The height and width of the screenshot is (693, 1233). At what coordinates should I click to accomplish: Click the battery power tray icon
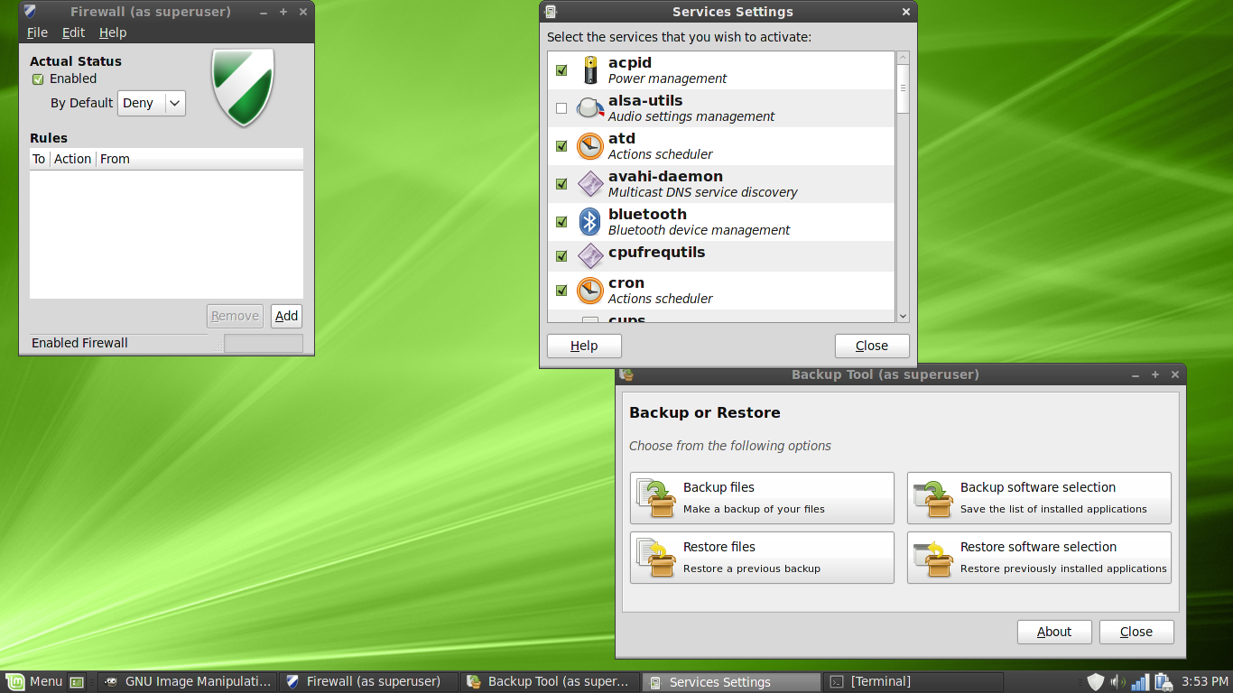(1163, 681)
